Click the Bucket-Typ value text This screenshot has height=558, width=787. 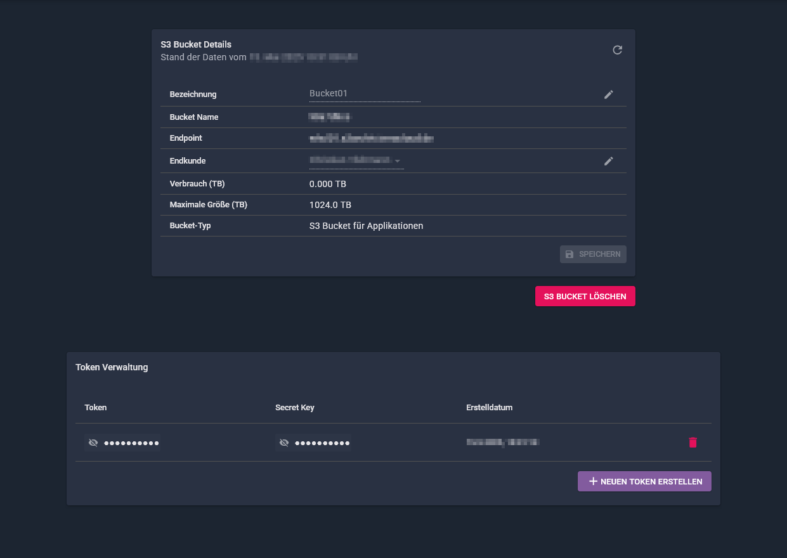[366, 226]
